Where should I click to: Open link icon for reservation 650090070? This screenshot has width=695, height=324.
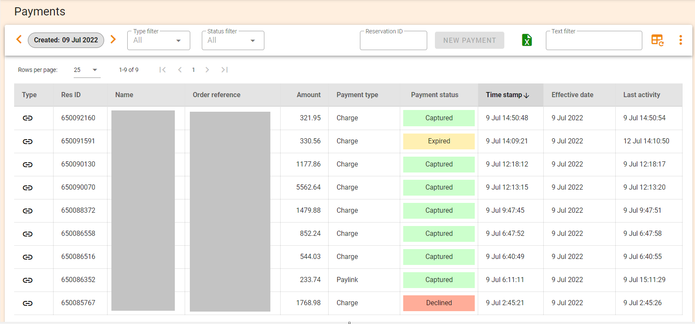(27, 187)
